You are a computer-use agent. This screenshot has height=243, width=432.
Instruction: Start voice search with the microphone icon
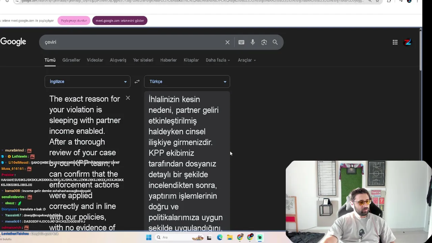pyautogui.click(x=253, y=42)
